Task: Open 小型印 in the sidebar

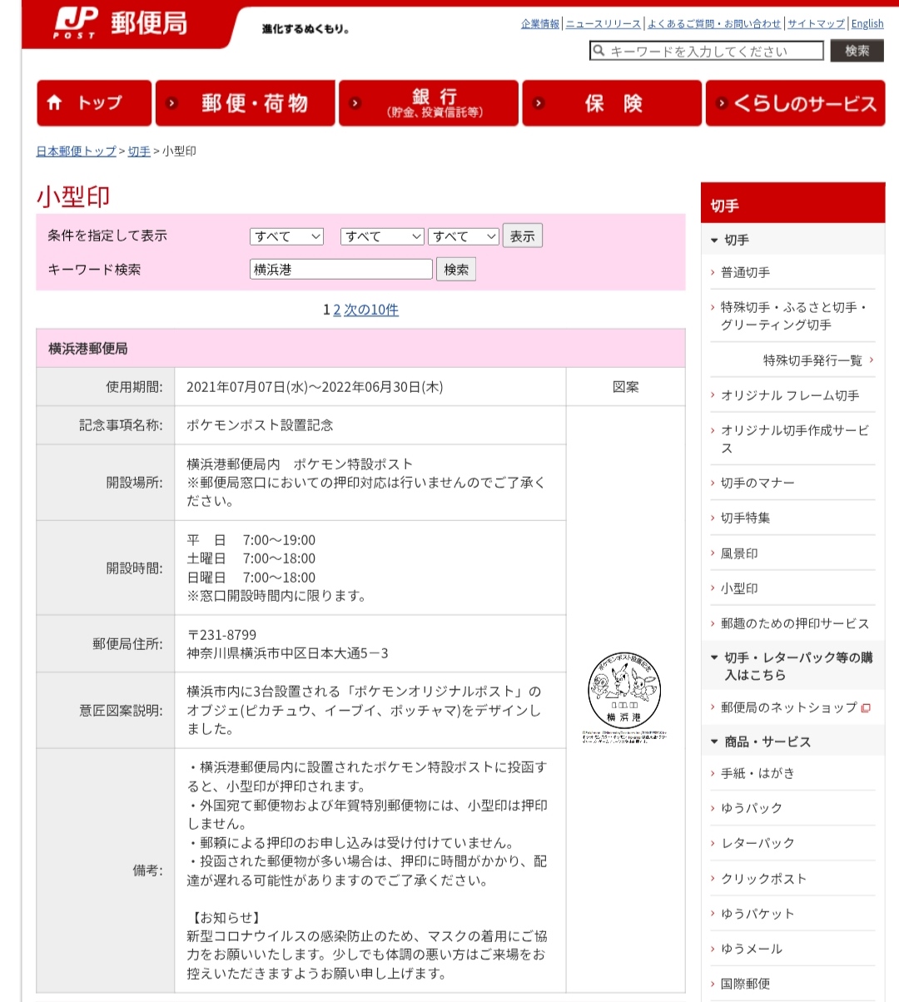Action: (739, 588)
